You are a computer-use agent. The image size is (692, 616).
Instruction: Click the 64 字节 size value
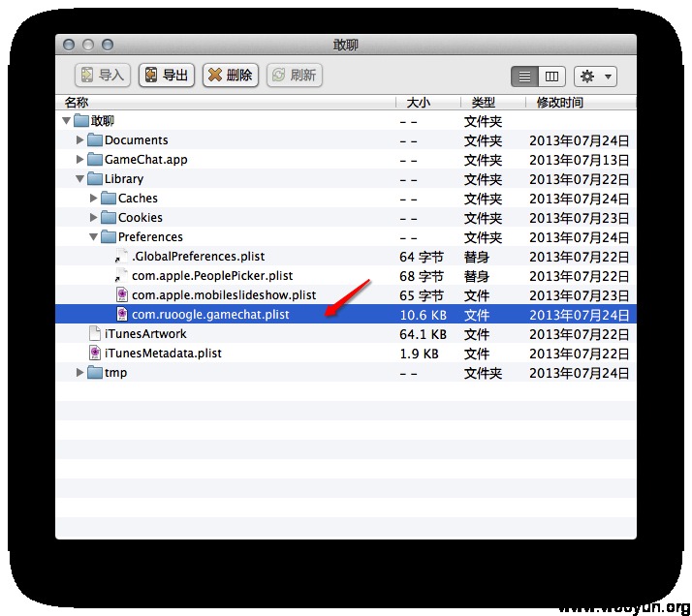coord(422,257)
